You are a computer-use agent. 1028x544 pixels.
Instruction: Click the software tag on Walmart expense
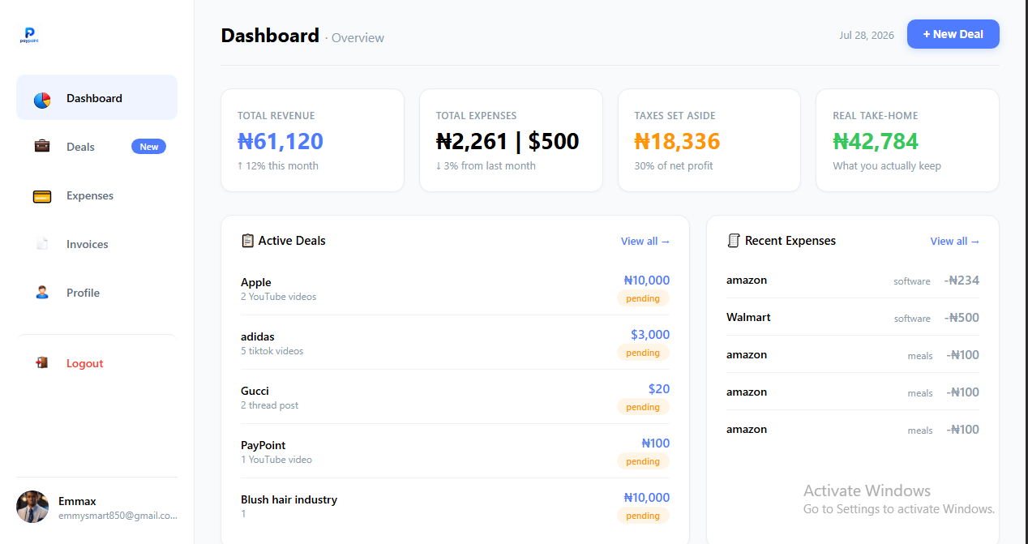912,319
